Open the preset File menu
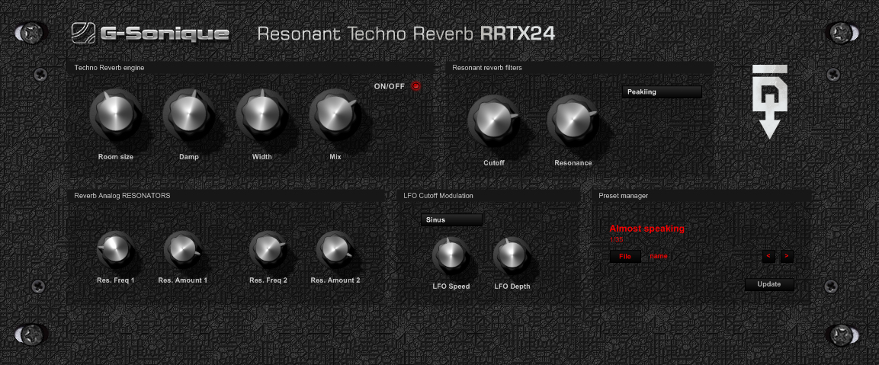 click(625, 257)
